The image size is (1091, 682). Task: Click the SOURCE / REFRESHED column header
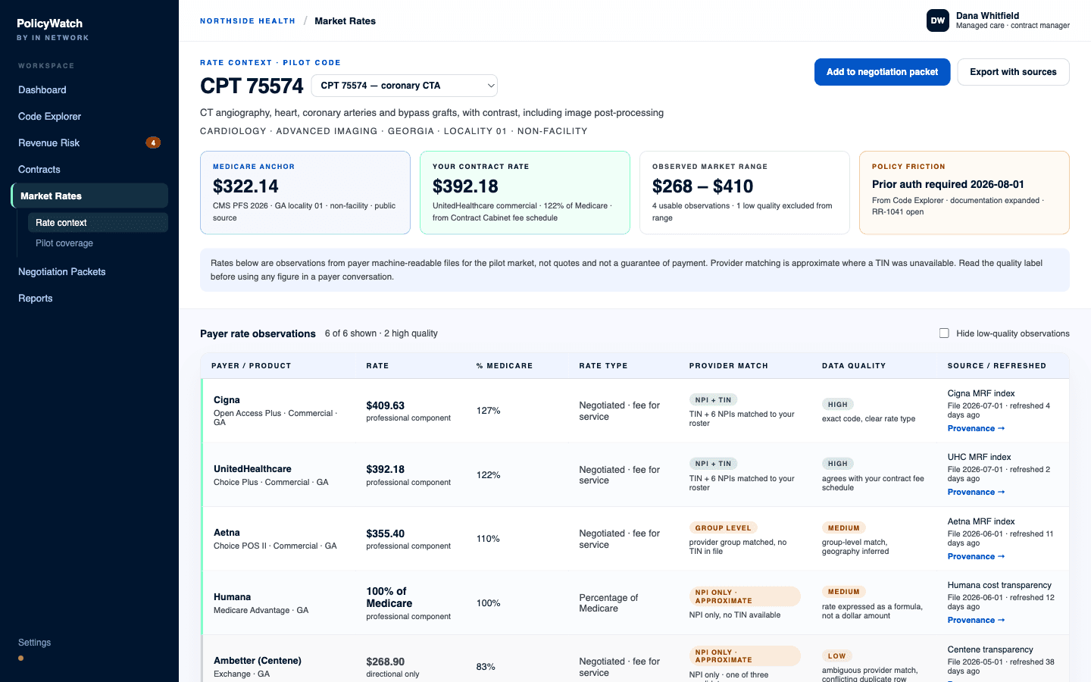(x=997, y=365)
